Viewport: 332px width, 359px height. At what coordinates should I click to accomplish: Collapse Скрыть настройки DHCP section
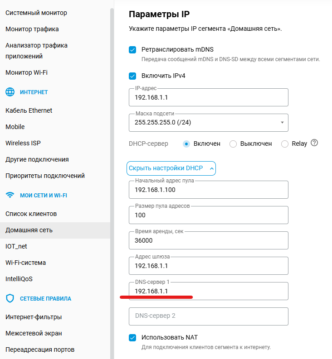(x=171, y=168)
